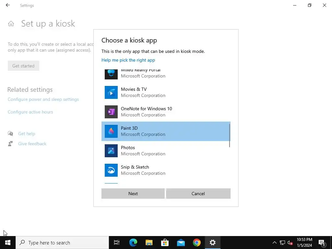Choose the Snip & Sketch list entry
Image resolution: width=332 pixels, height=249 pixels.
[x=166, y=170]
